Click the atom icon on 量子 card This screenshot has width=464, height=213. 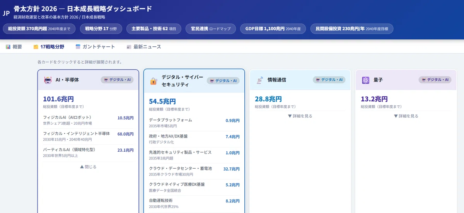tap(366, 80)
